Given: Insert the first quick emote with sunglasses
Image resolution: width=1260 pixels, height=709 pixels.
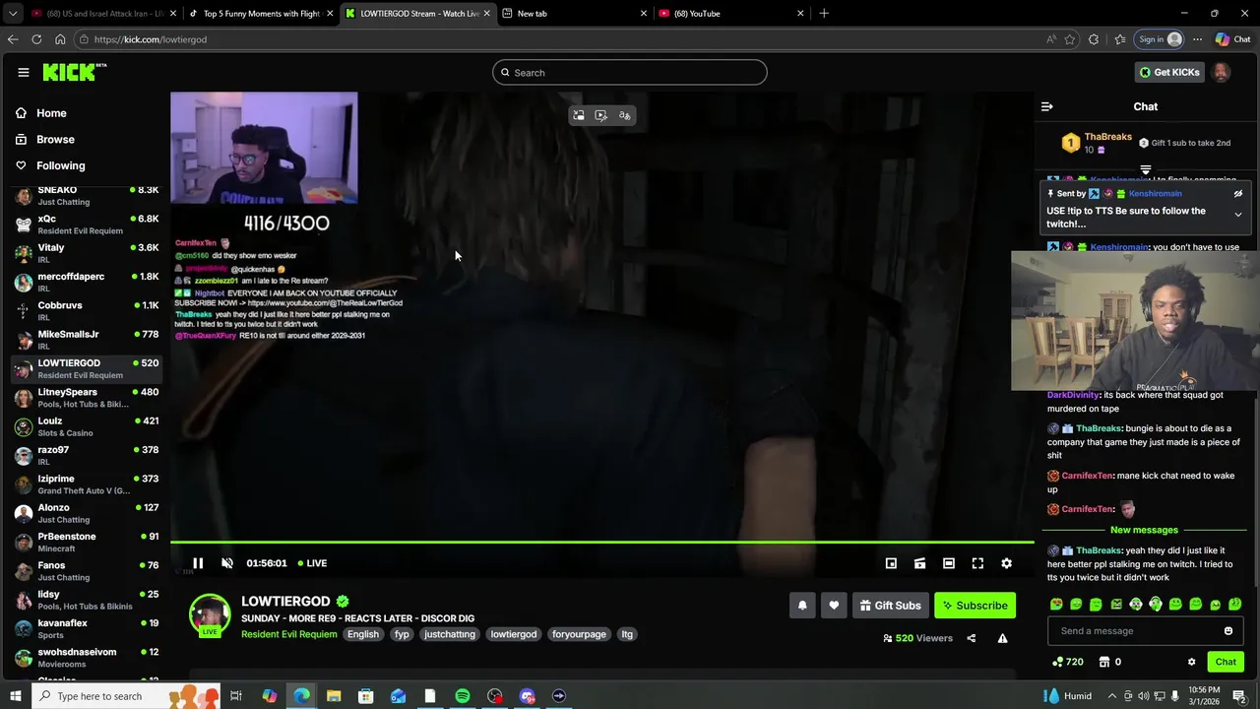Looking at the screenshot, I should click(1056, 605).
